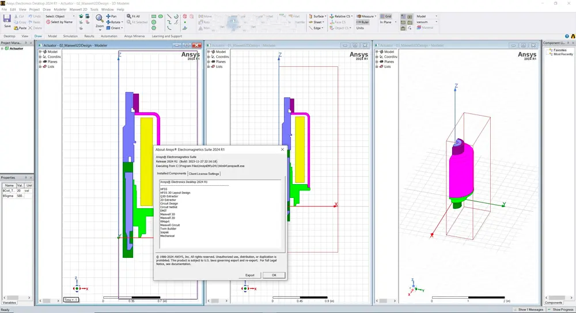This screenshot has height=313, width=576.
Task: Switch to the Simulation ribbon tab
Action: 70,36
